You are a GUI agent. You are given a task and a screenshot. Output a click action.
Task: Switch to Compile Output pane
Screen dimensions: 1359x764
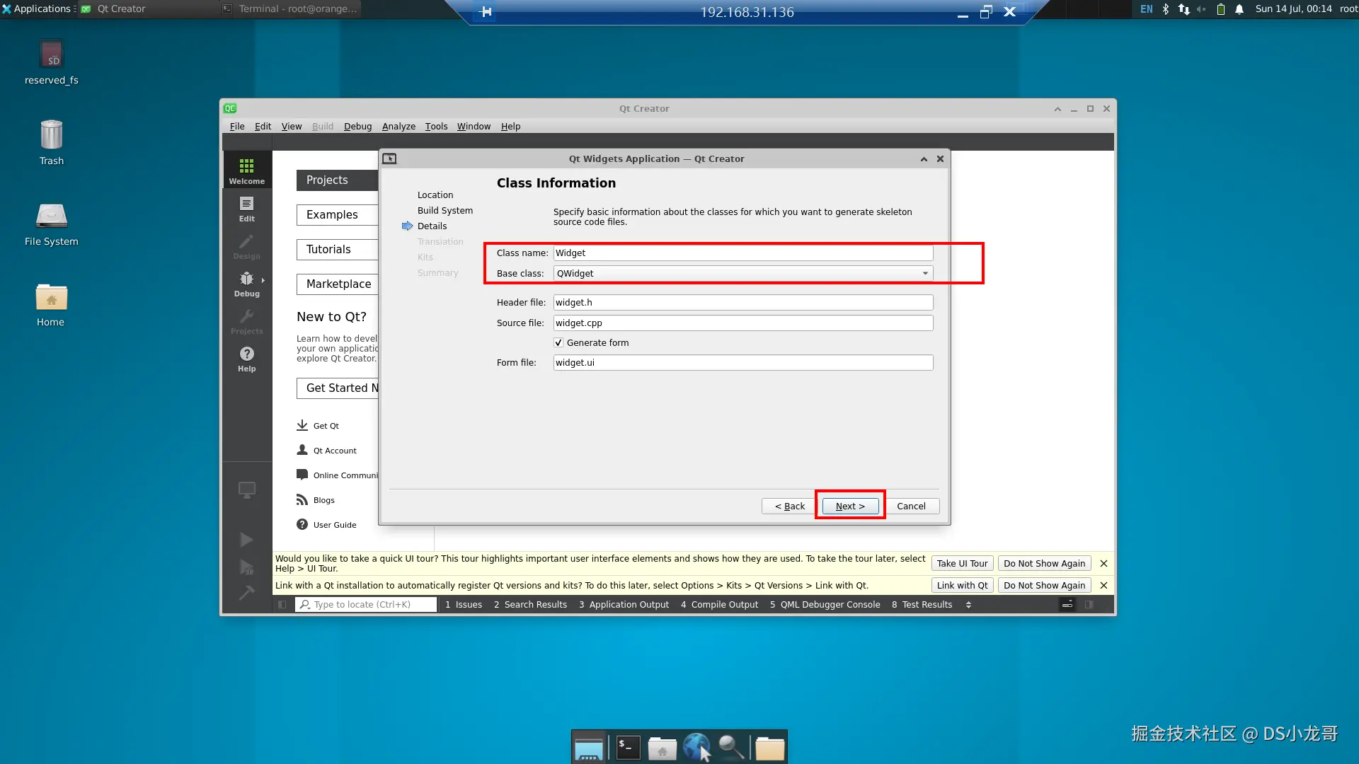pos(719,605)
